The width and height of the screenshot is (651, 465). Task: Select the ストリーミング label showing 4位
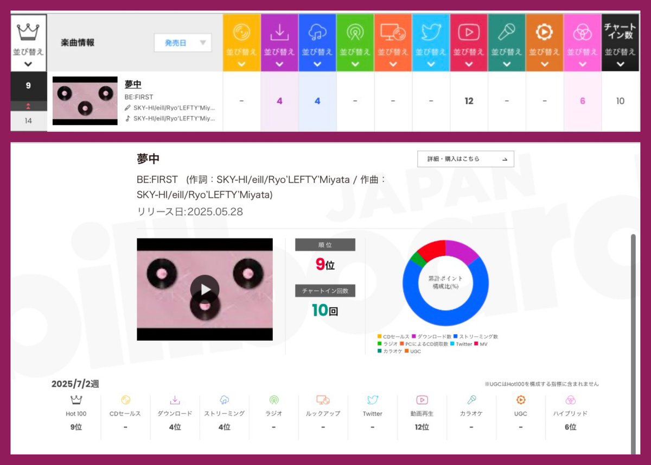tap(224, 413)
